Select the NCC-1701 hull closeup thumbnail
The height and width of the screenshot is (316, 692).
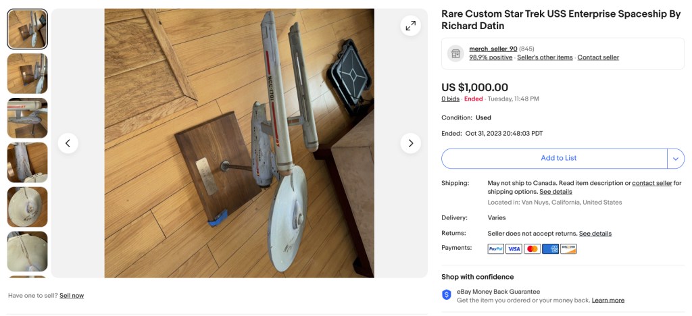tap(28, 118)
